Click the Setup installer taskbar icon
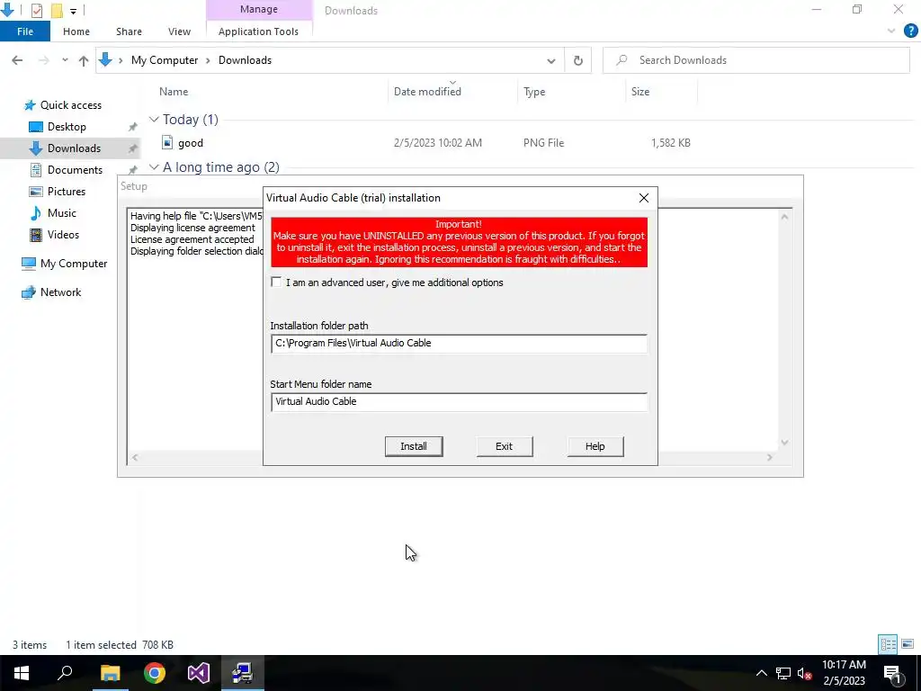This screenshot has width=921, height=691. pos(243,673)
